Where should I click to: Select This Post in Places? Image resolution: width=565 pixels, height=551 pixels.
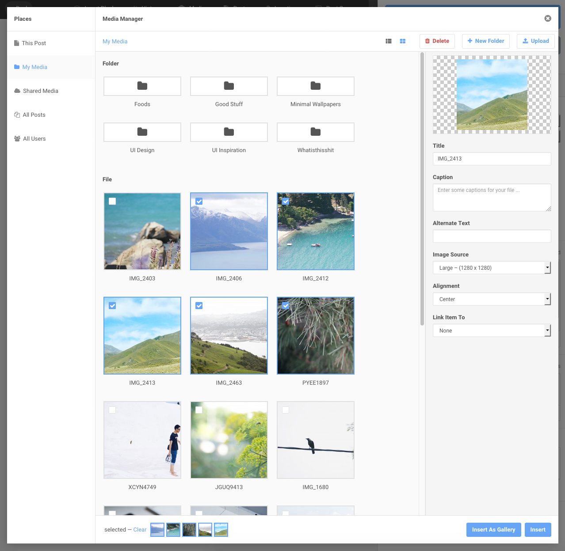coord(51,43)
